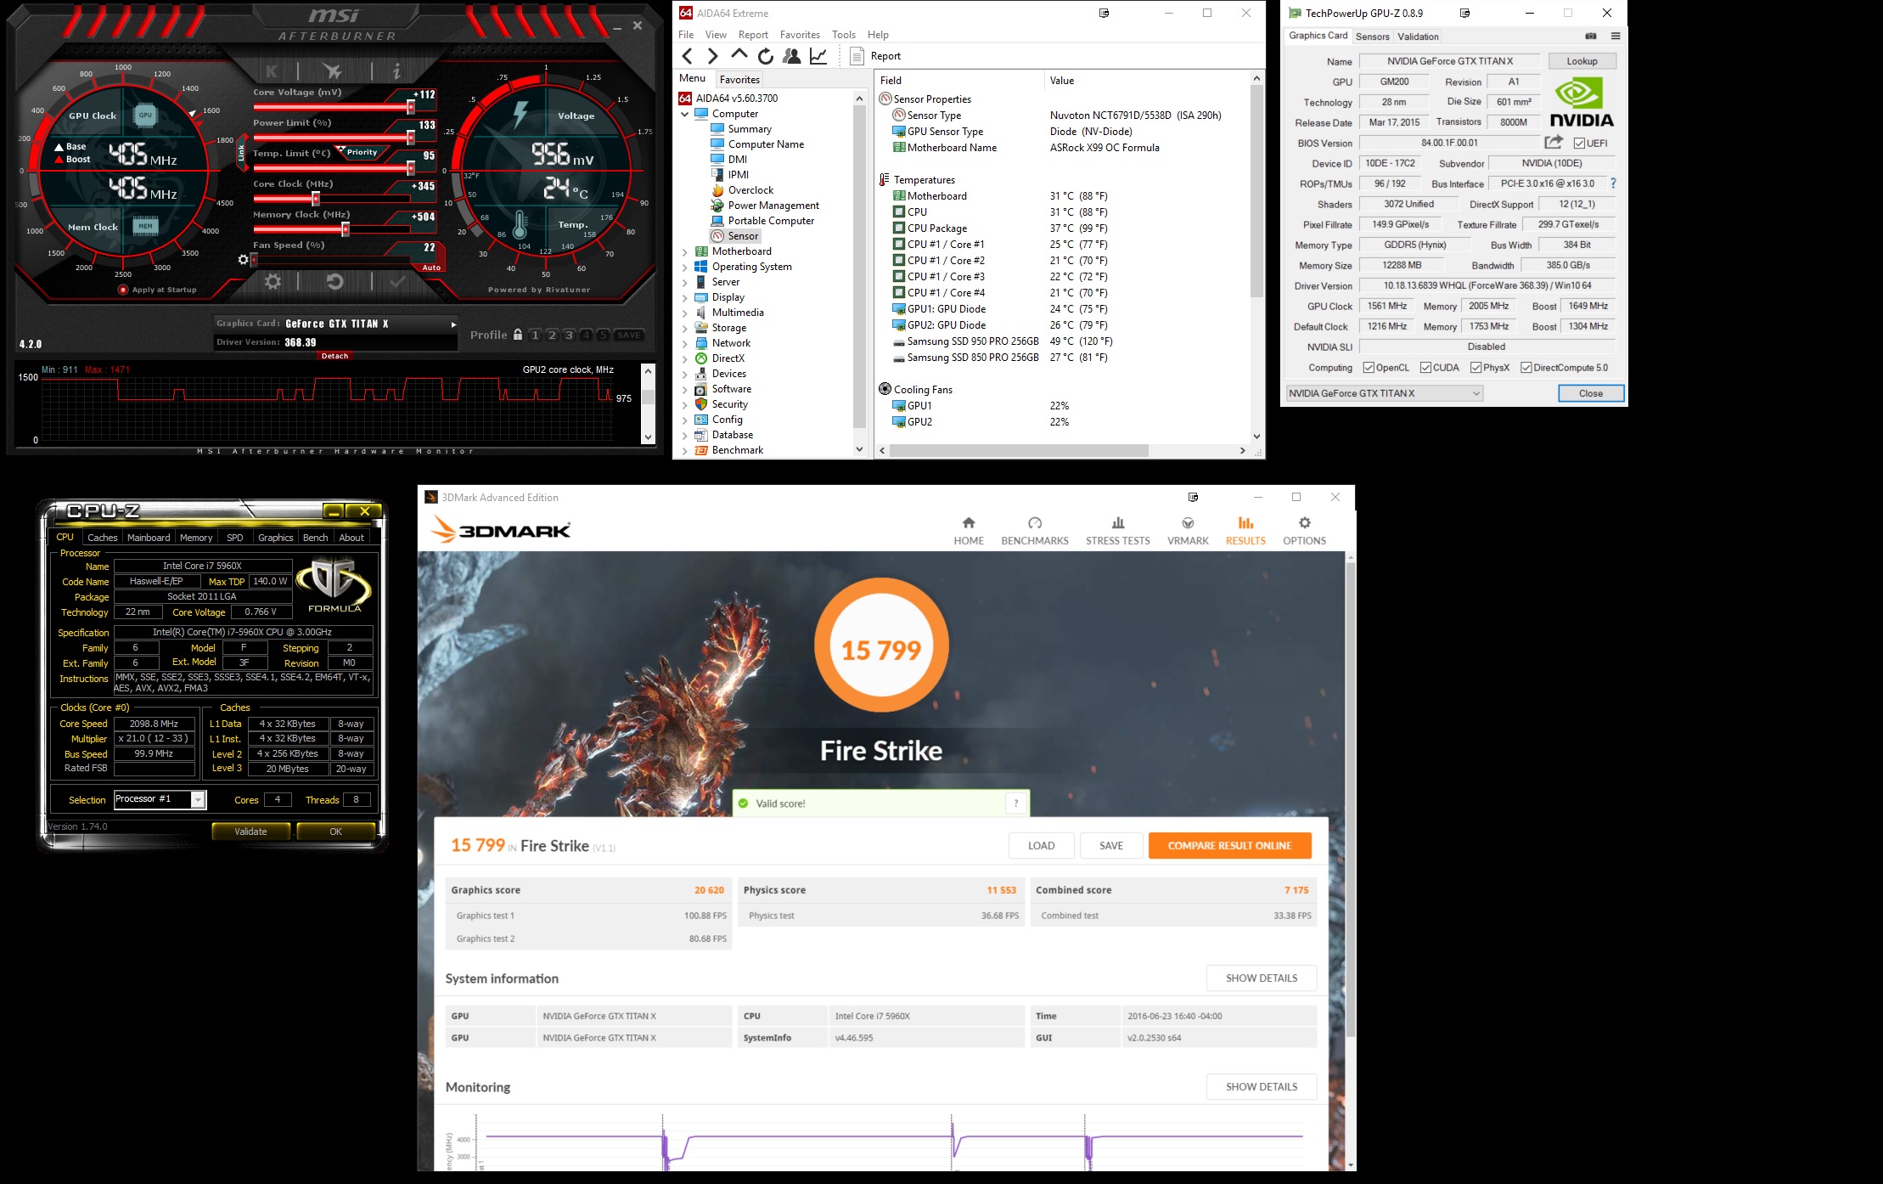This screenshot has width=1883, height=1184.
Task: Switch to the CPU-Z Mainboard tab
Action: coord(149,538)
